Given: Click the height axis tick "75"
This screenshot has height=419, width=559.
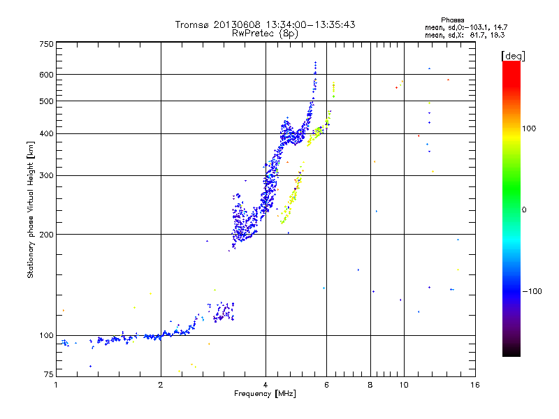Looking at the screenshot, I should tap(49, 374).
